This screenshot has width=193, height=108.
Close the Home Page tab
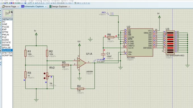18,7
